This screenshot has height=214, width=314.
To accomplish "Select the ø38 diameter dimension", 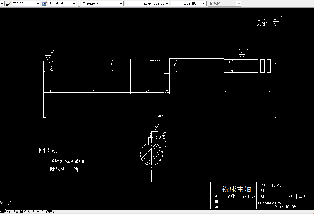I will [x=175, y=66].
